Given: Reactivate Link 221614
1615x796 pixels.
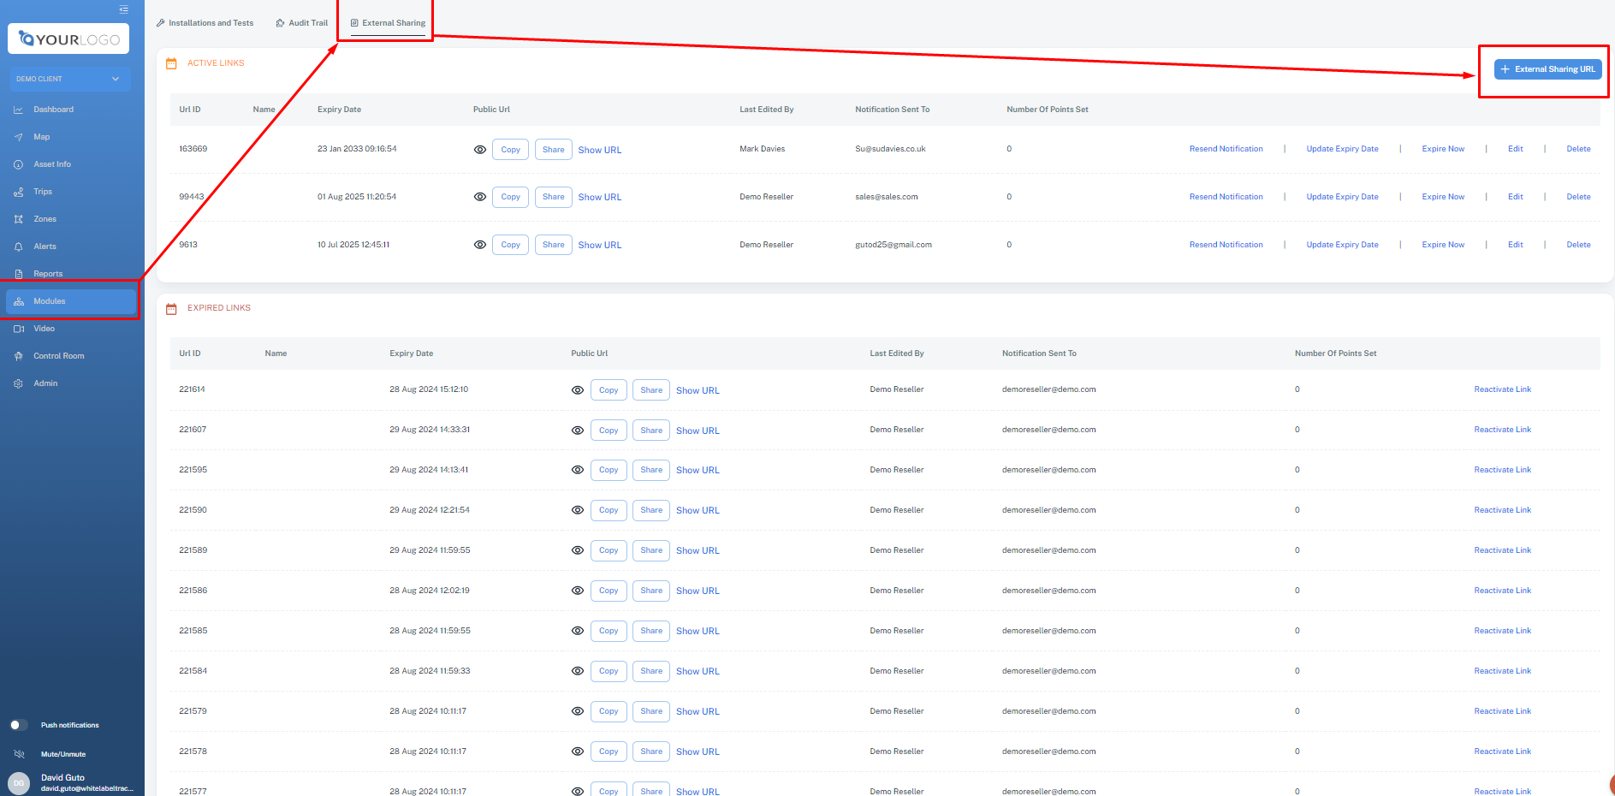Looking at the screenshot, I should [x=1502, y=389].
